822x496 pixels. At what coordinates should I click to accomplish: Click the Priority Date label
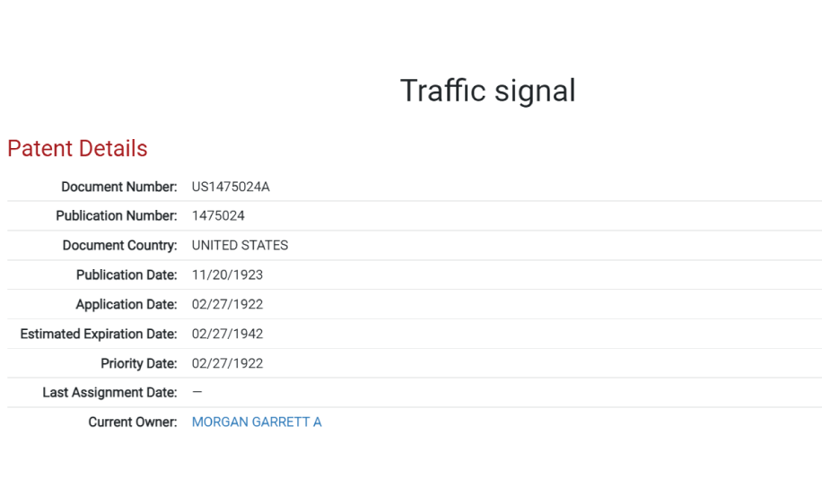click(x=139, y=363)
